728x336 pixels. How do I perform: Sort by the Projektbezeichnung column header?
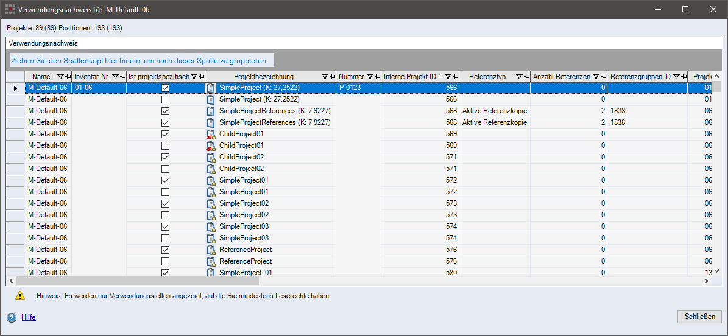264,76
